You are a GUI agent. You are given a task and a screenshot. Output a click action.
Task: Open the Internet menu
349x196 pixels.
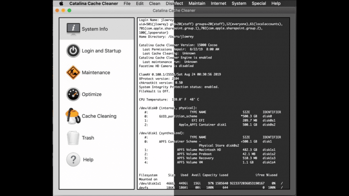[218, 3]
